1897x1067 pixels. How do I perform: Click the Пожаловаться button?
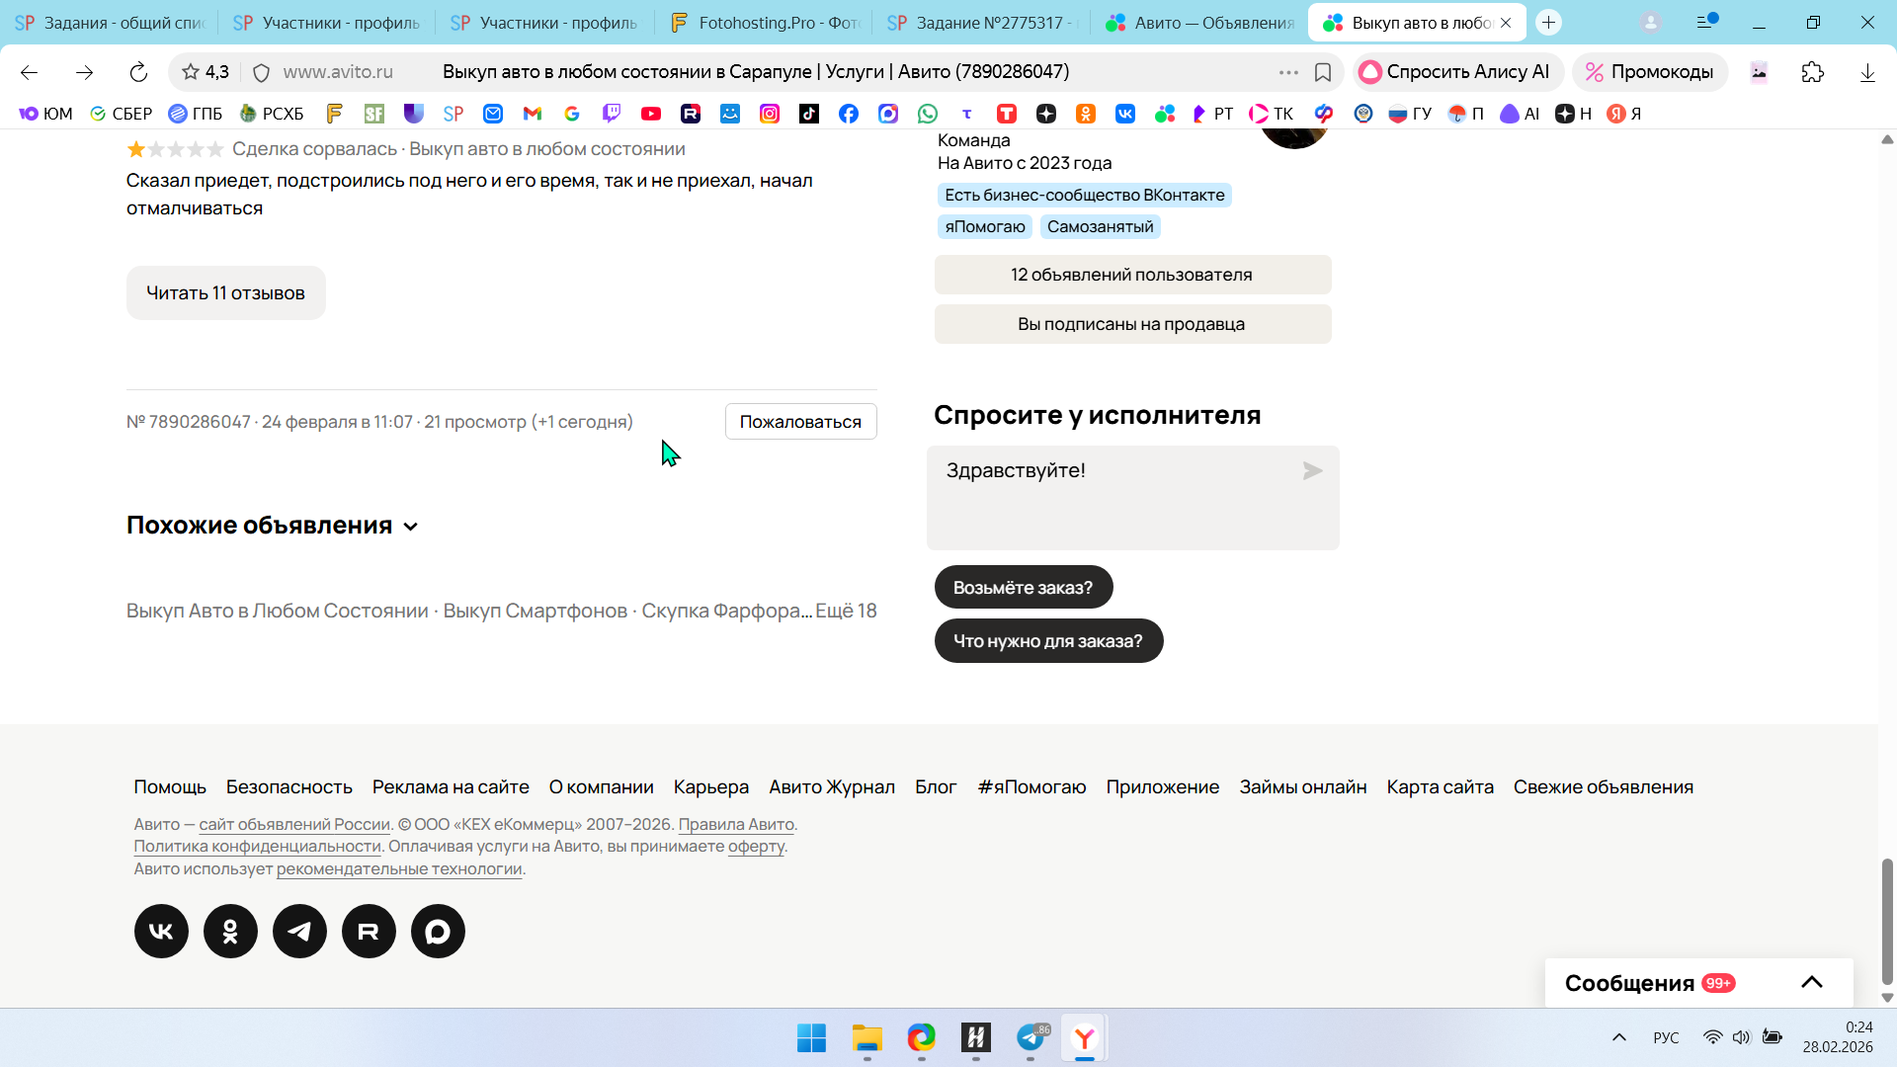pyautogui.click(x=800, y=422)
